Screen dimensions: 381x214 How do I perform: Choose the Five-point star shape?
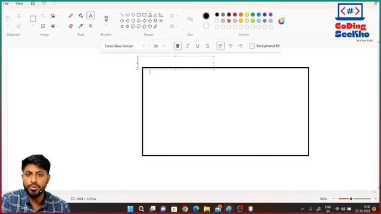point(122,26)
